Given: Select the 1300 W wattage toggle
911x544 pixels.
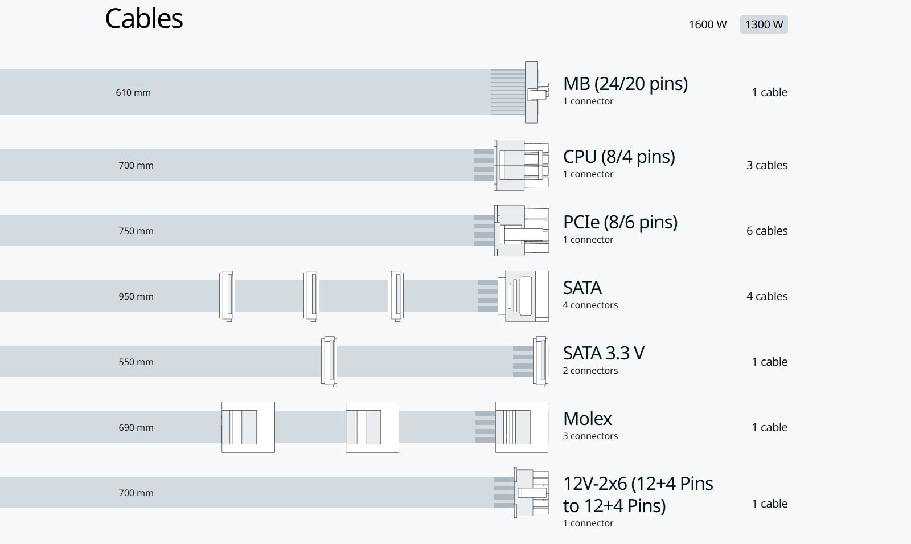Looking at the screenshot, I should [x=764, y=24].
